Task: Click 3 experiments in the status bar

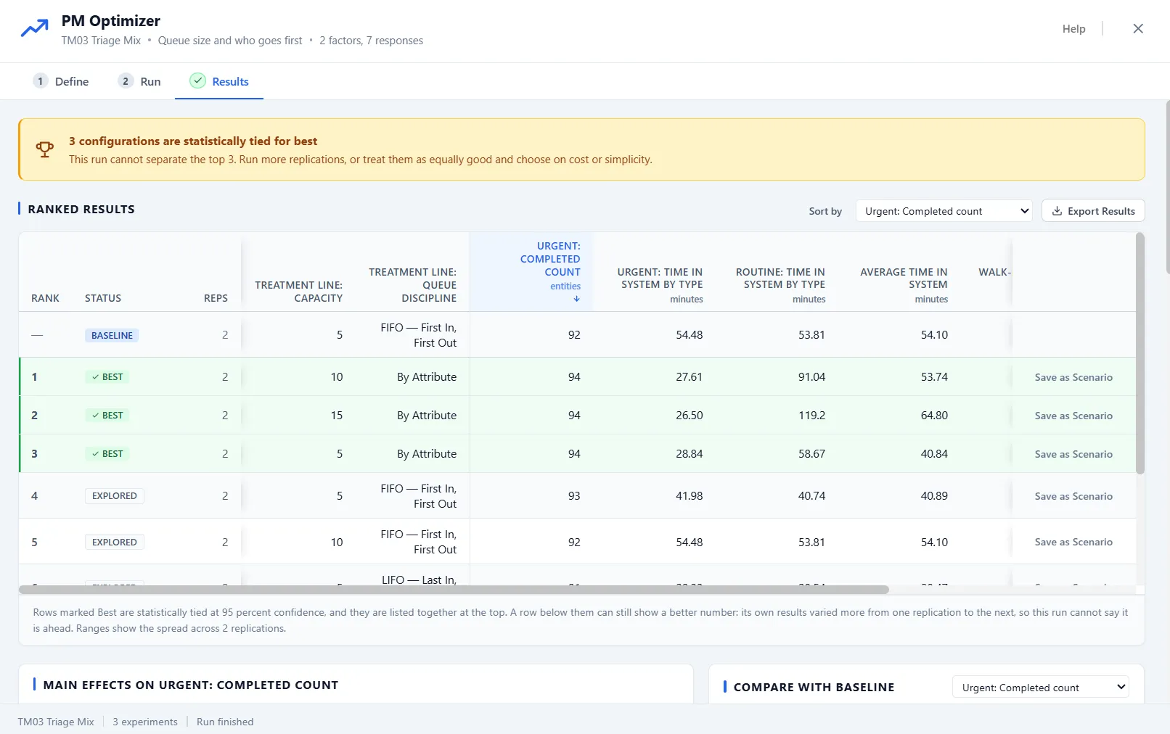Action: 145,722
